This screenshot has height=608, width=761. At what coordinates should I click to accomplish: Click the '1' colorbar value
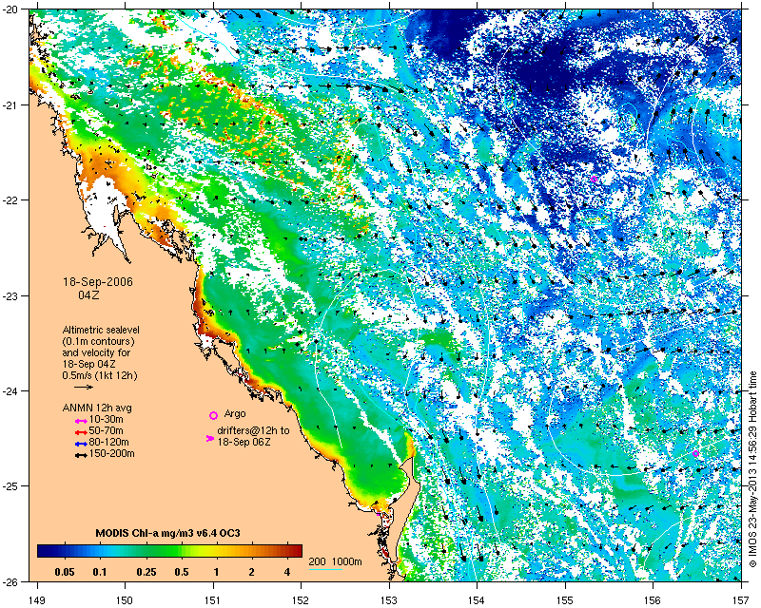(217, 572)
